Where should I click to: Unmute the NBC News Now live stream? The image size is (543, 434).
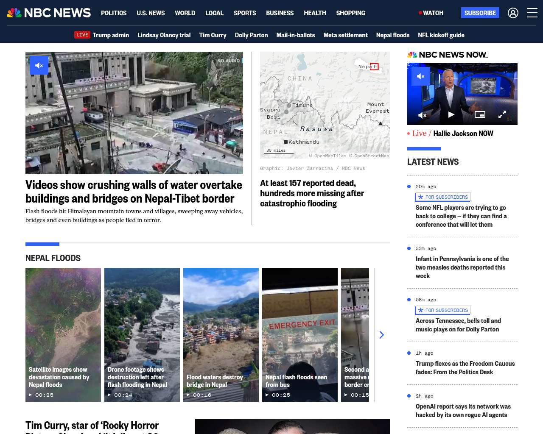[x=421, y=76]
